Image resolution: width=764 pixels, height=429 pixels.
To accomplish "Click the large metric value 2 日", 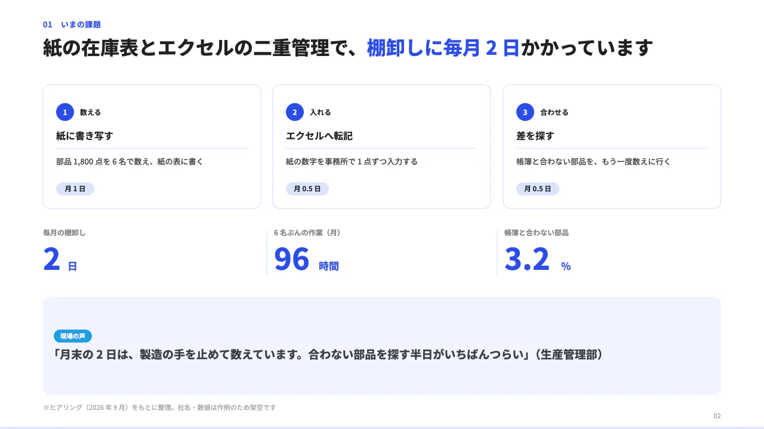I will pos(60,260).
